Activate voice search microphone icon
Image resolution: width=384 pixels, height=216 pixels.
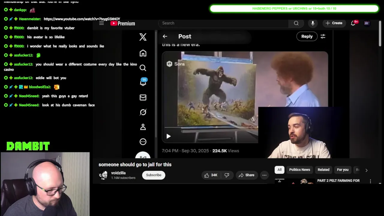(x=313, y=23)
